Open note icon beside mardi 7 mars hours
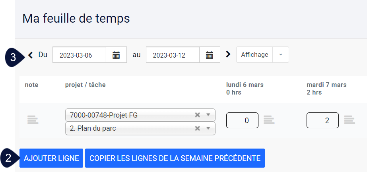Screen dimensions: 367x172 point(350,120)
